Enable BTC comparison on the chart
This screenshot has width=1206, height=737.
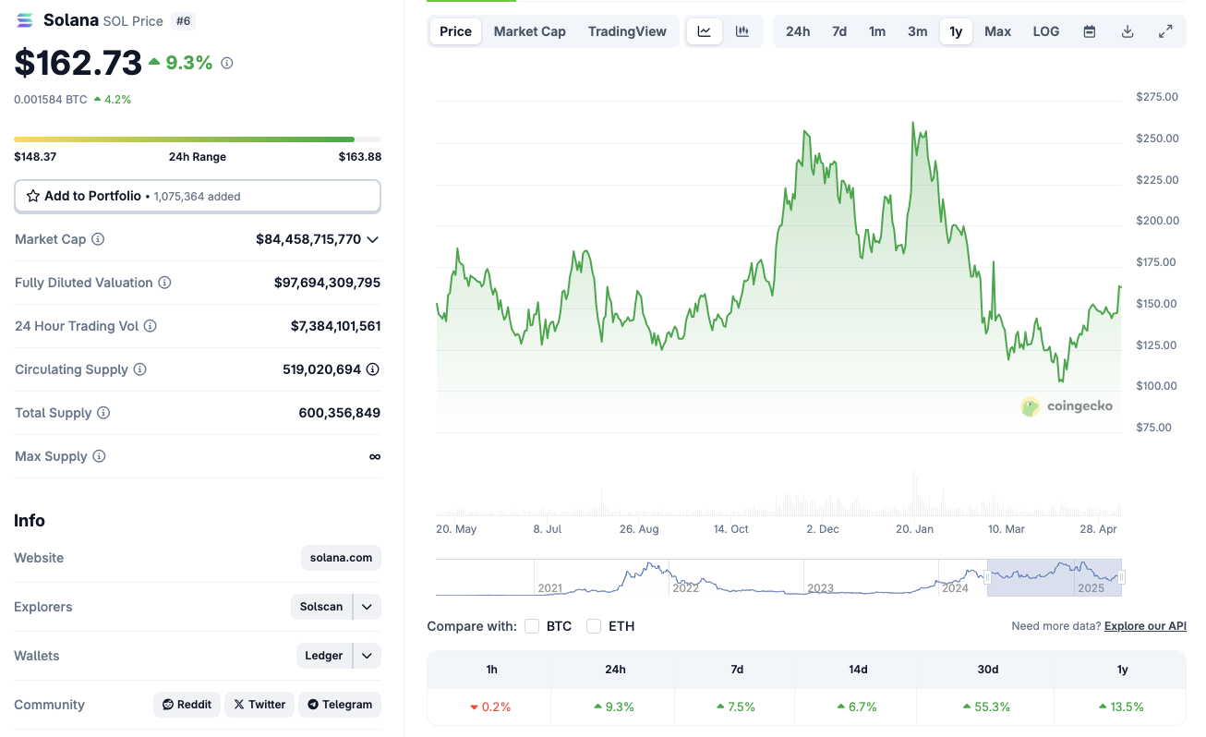coord(532,625)
